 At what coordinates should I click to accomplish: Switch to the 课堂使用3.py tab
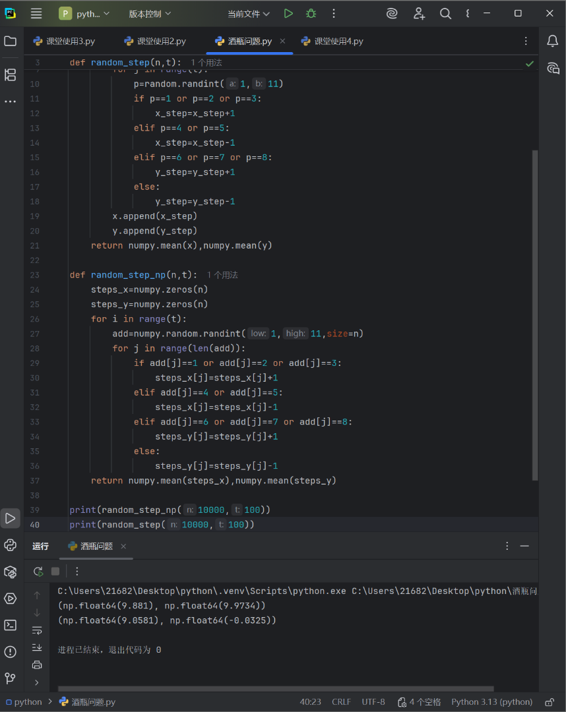[x=65, y=42]
